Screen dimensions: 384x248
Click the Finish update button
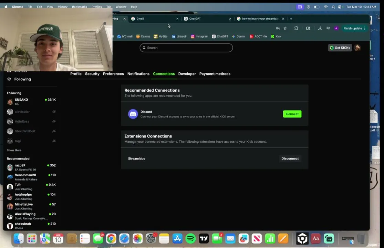point(353,28)
